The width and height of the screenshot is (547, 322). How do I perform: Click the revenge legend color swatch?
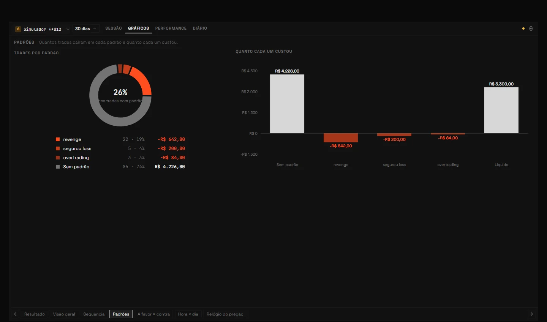click(58, 139)
